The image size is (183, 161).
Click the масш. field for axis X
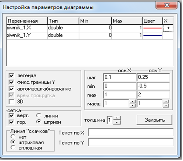tap(116, 104)
